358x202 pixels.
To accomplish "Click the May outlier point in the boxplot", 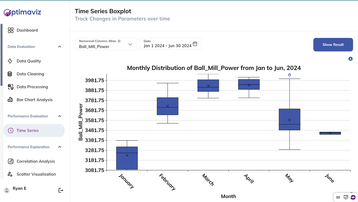I will pos(289,75).
